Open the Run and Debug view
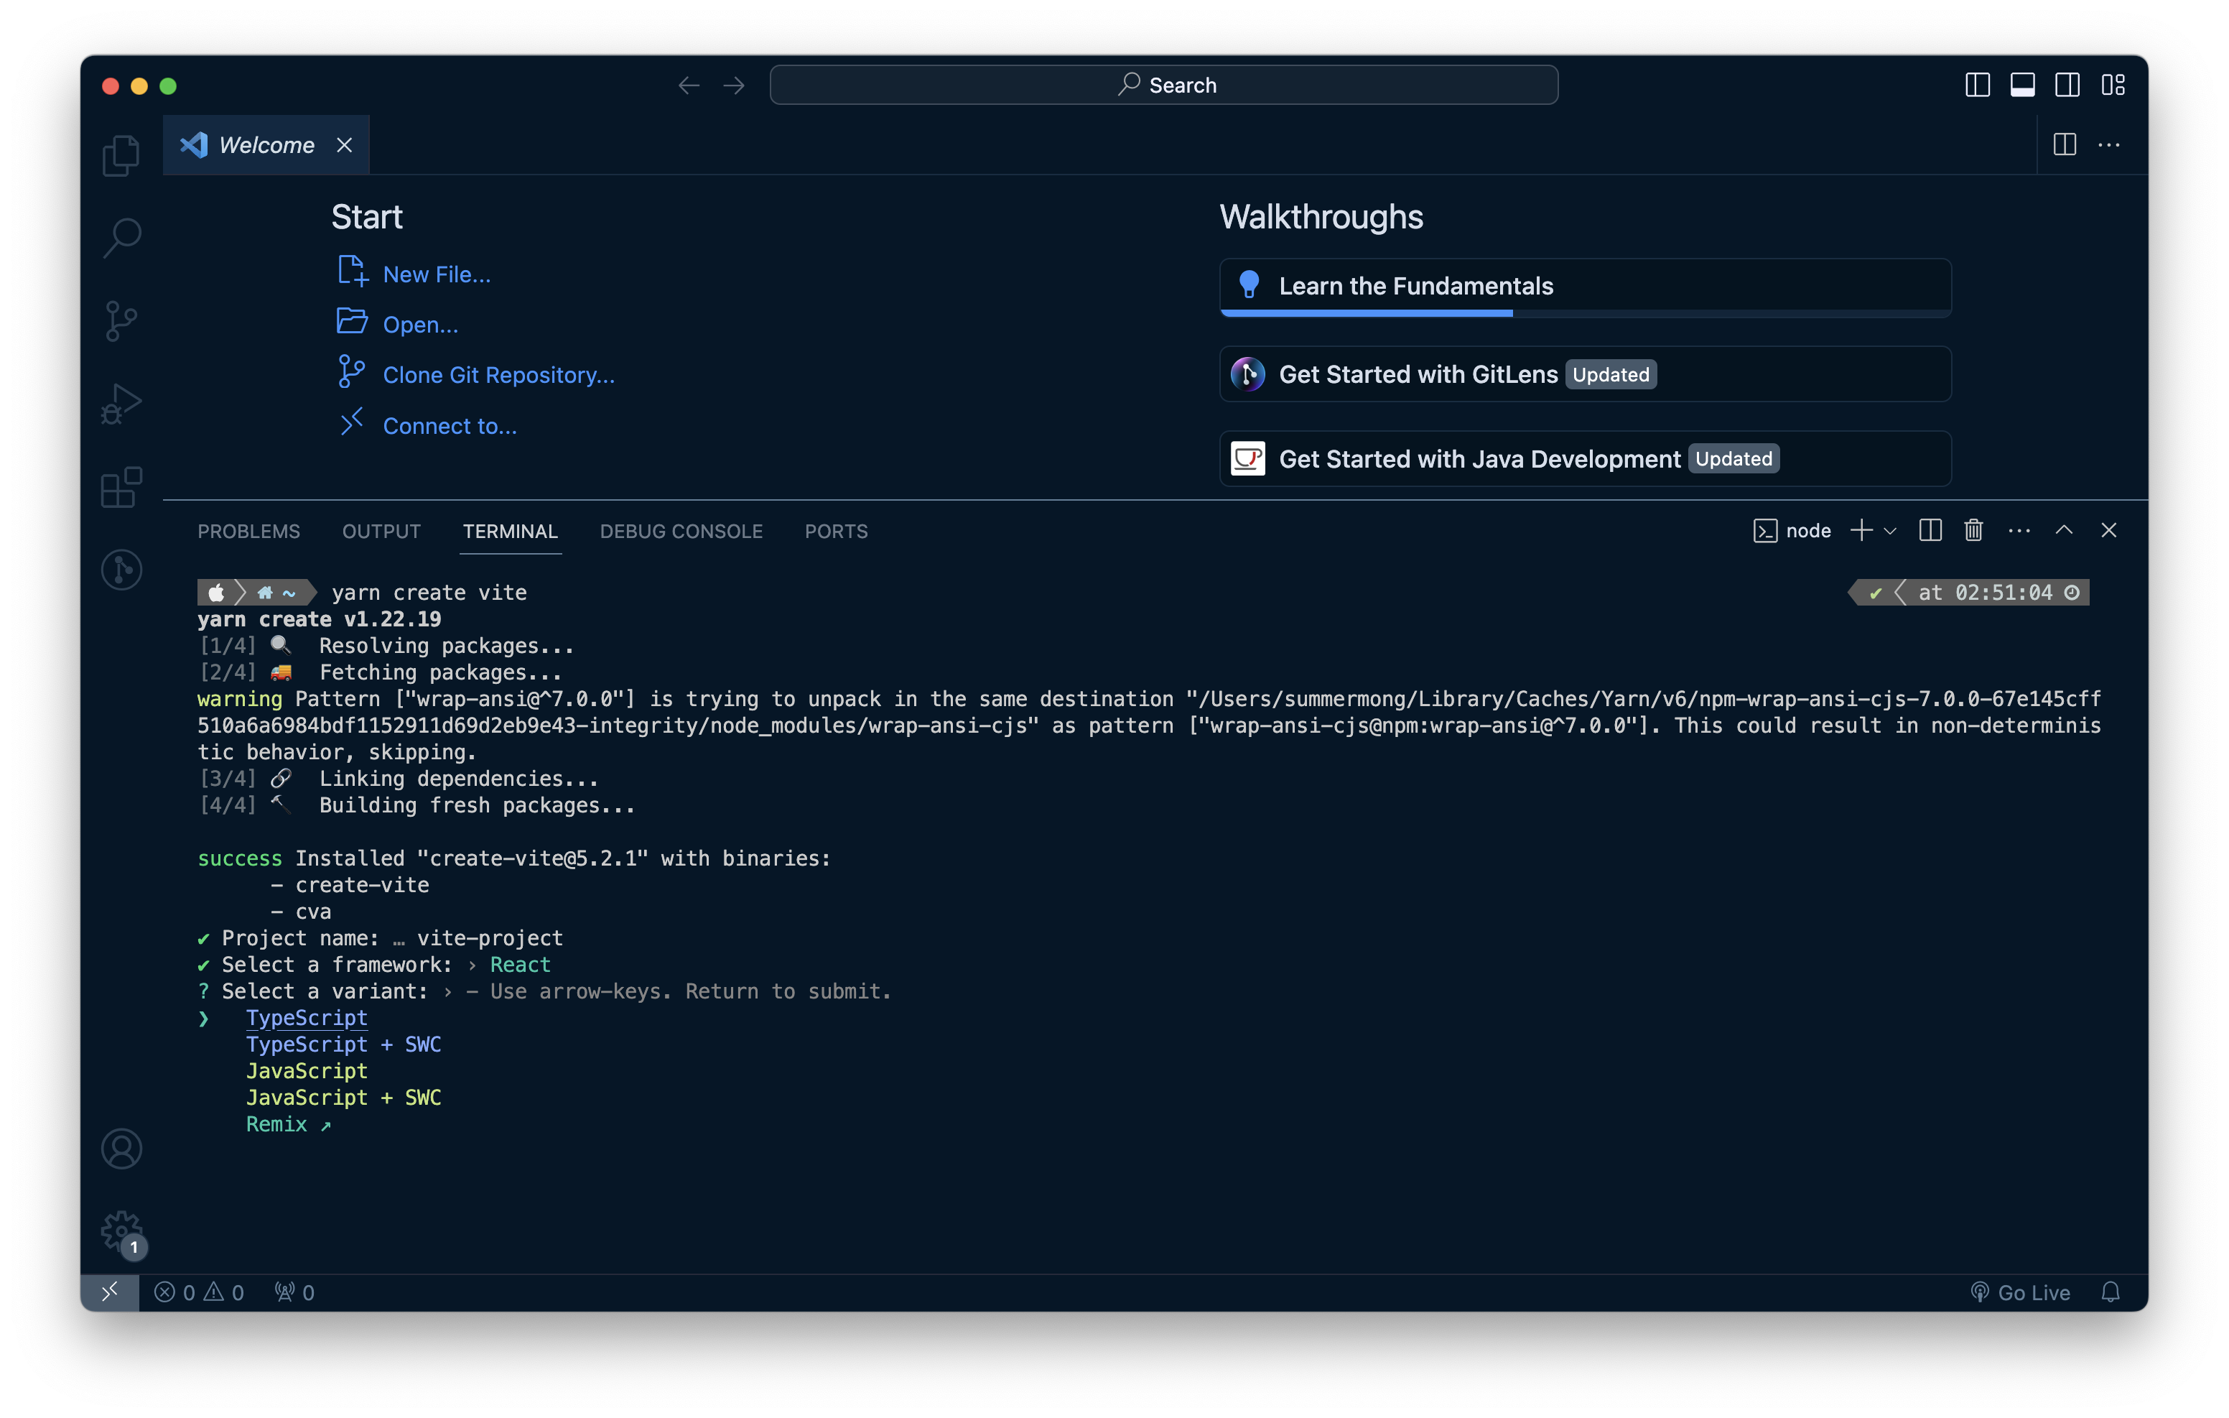This screenshot has width=2229, height=1418. click(x=121, y=404)
